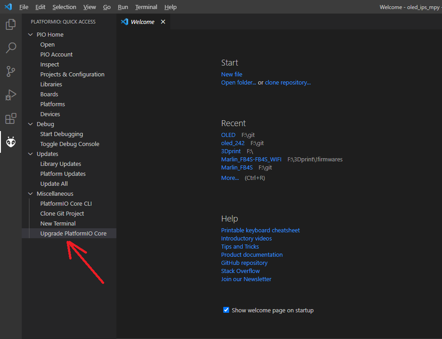Open the Extensions view icon
The image size is (442, 339).
pos(11,119)
